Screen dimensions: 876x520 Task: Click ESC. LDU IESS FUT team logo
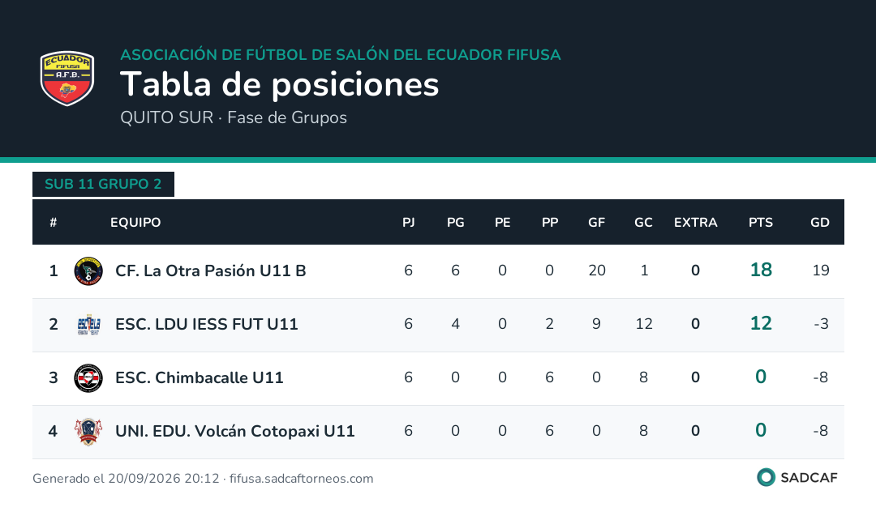click(x=88, y=325)
